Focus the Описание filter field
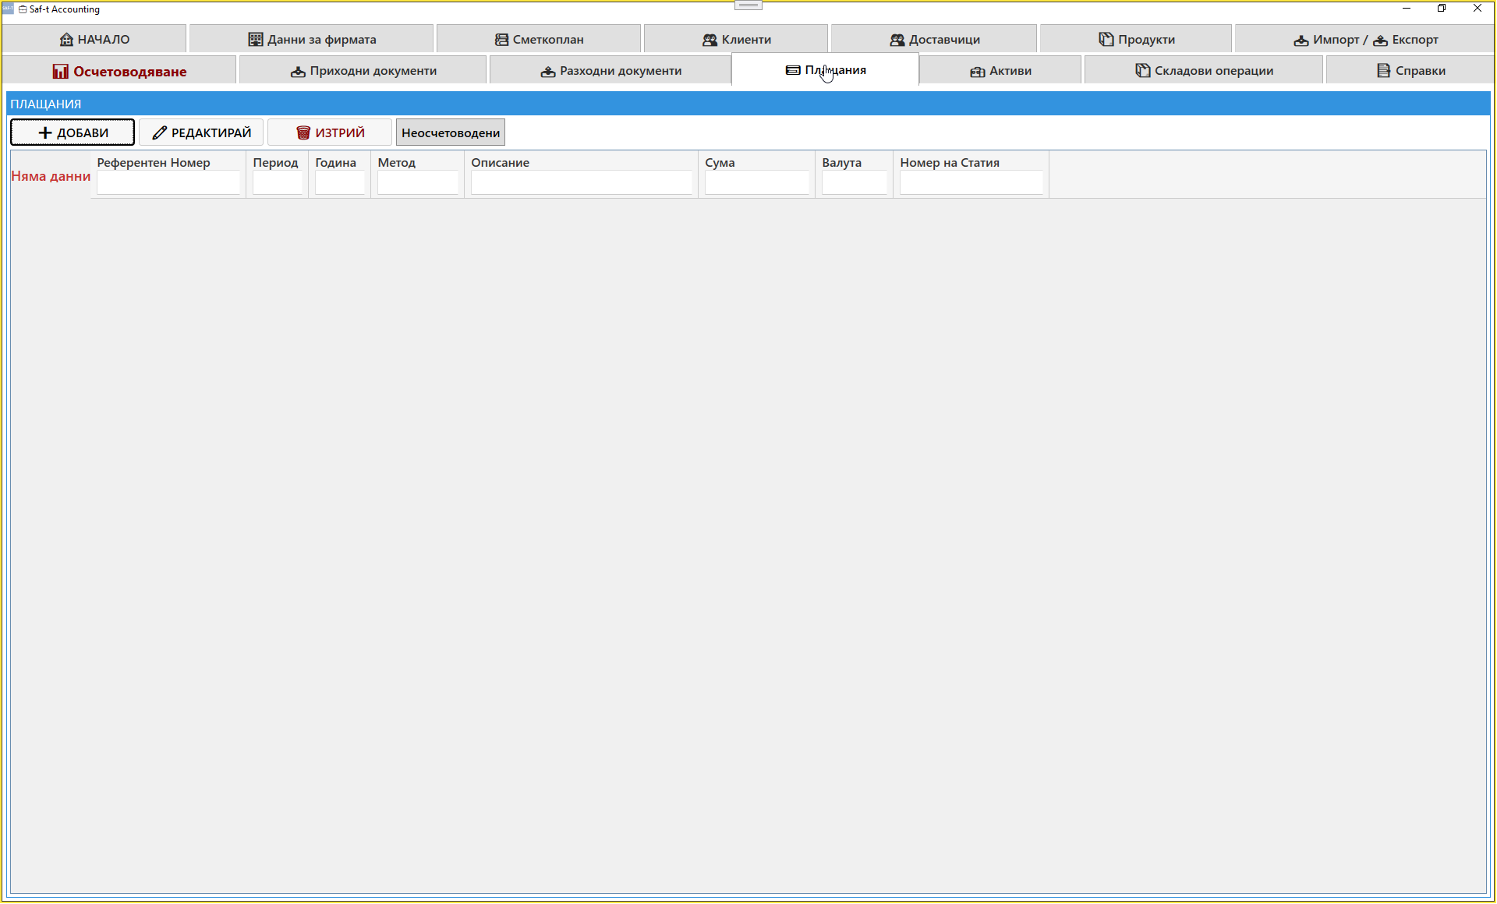 pos(582,182)
